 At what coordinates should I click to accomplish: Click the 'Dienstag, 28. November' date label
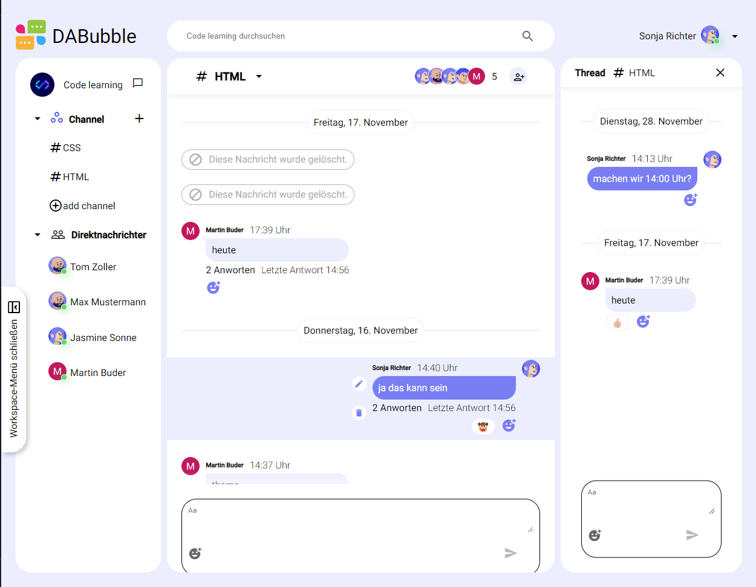pyautogui.click(x=651, y=122)
